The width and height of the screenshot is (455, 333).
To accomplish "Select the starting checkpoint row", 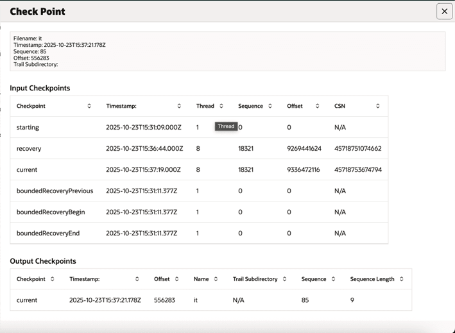I will click(x=28, y=128).
